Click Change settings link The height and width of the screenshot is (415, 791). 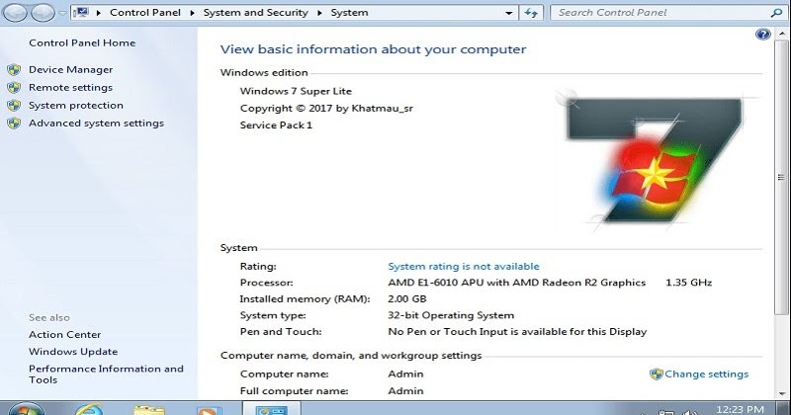point(706,374)
